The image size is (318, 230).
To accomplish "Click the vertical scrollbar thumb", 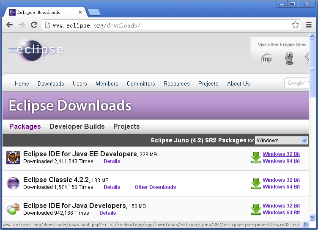I will [312, 69].
